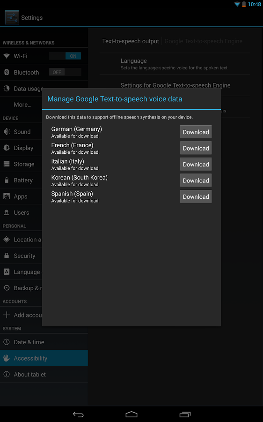Tap the Display brightness icon
The width and height of the screenshot is (263, 422).
click(x=7, y=148)
